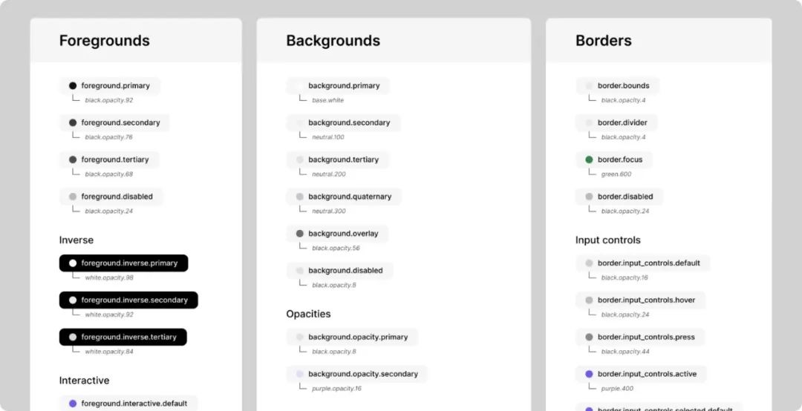Screen dimensions: 802x411
Task: Select the green dot of border.focus
Action: tap(589, 160)
